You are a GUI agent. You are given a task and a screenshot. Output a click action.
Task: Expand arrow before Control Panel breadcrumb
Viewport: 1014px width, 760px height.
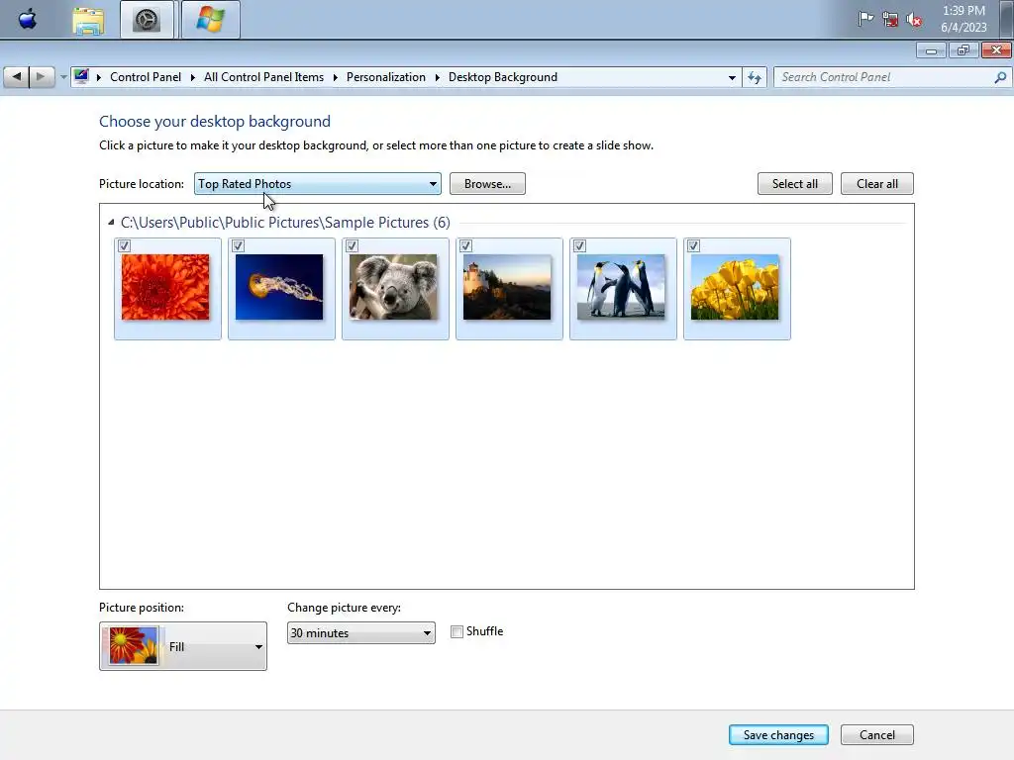point(99,77)
